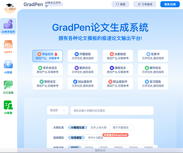Click the 选择模型 label
183x153 pixels.
pos(58,138)
